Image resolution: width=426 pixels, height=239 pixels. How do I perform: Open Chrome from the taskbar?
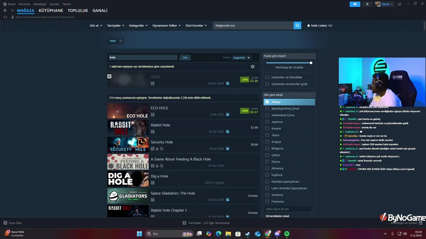point(268,234)
